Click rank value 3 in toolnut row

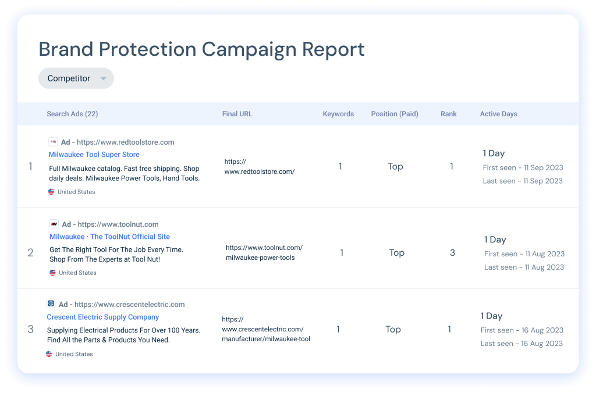tap(452, 252)
